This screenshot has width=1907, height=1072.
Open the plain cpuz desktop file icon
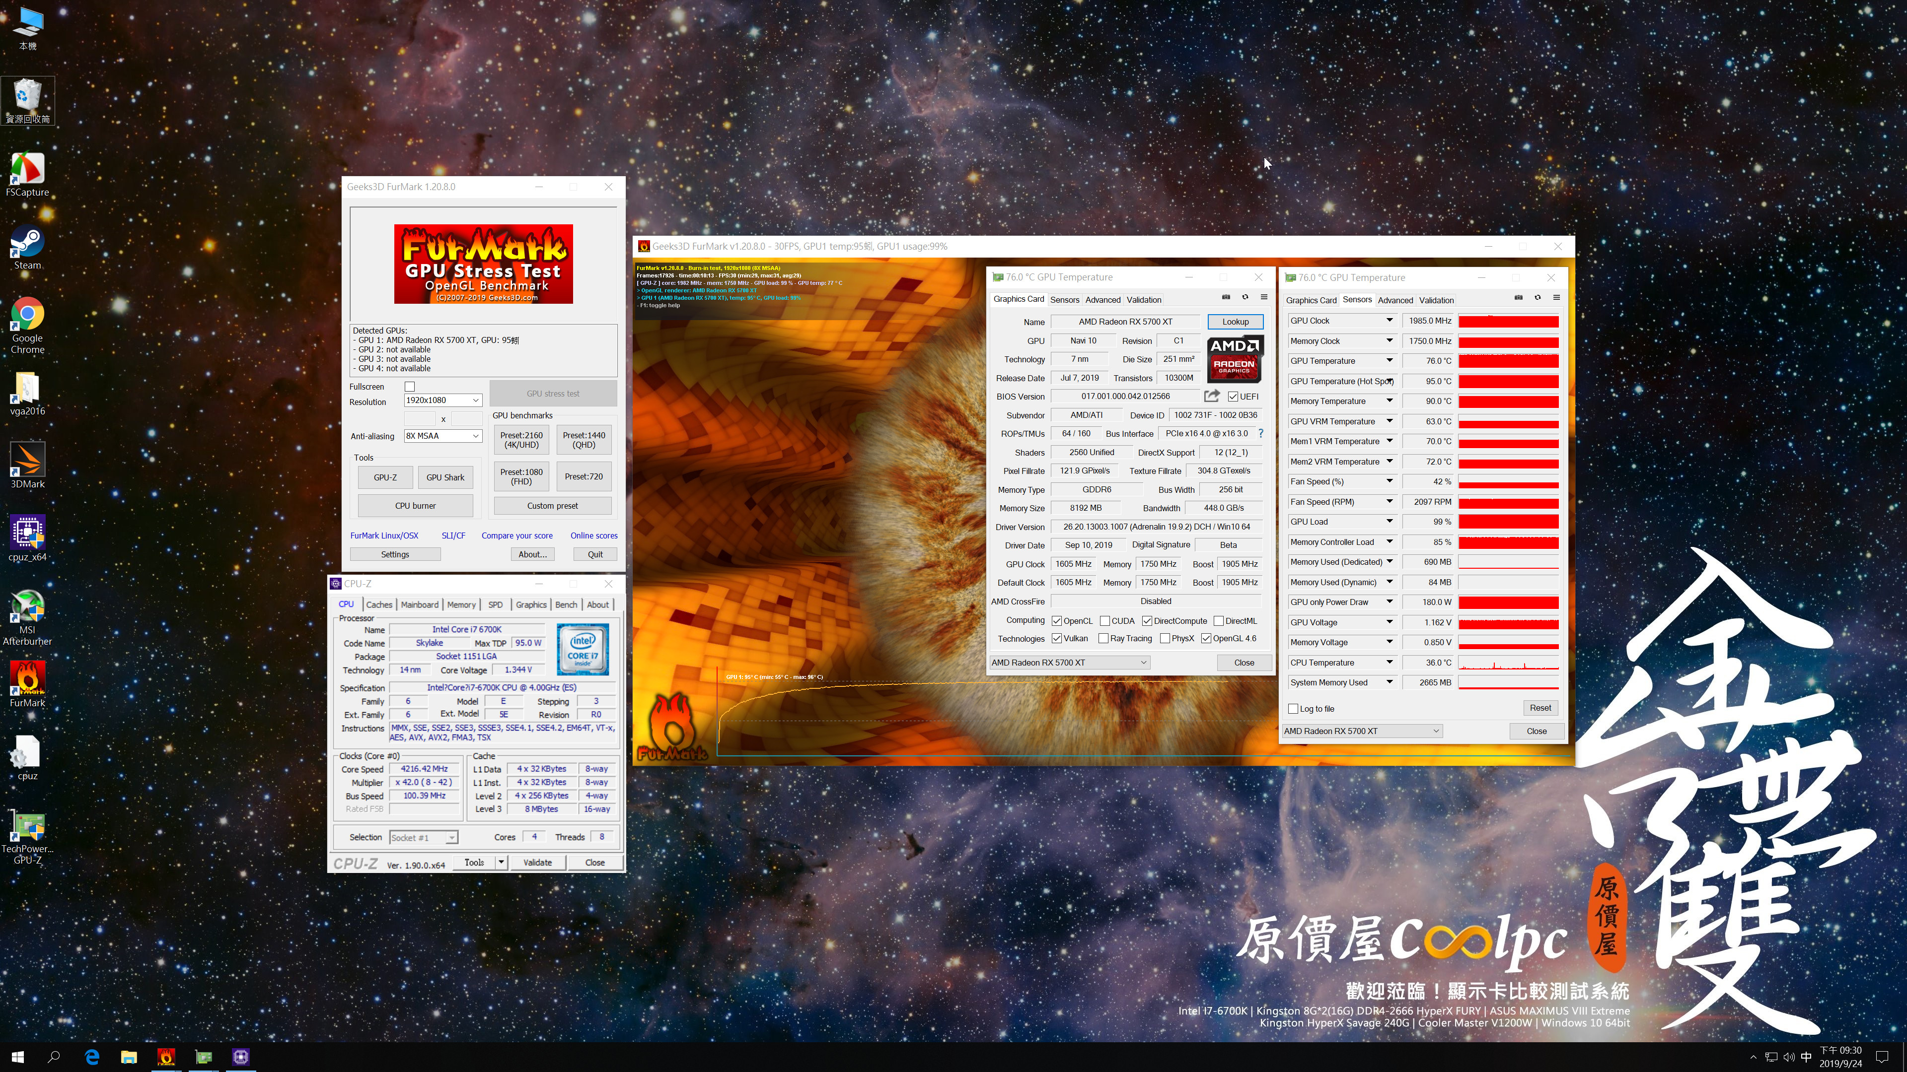[27, 757]
